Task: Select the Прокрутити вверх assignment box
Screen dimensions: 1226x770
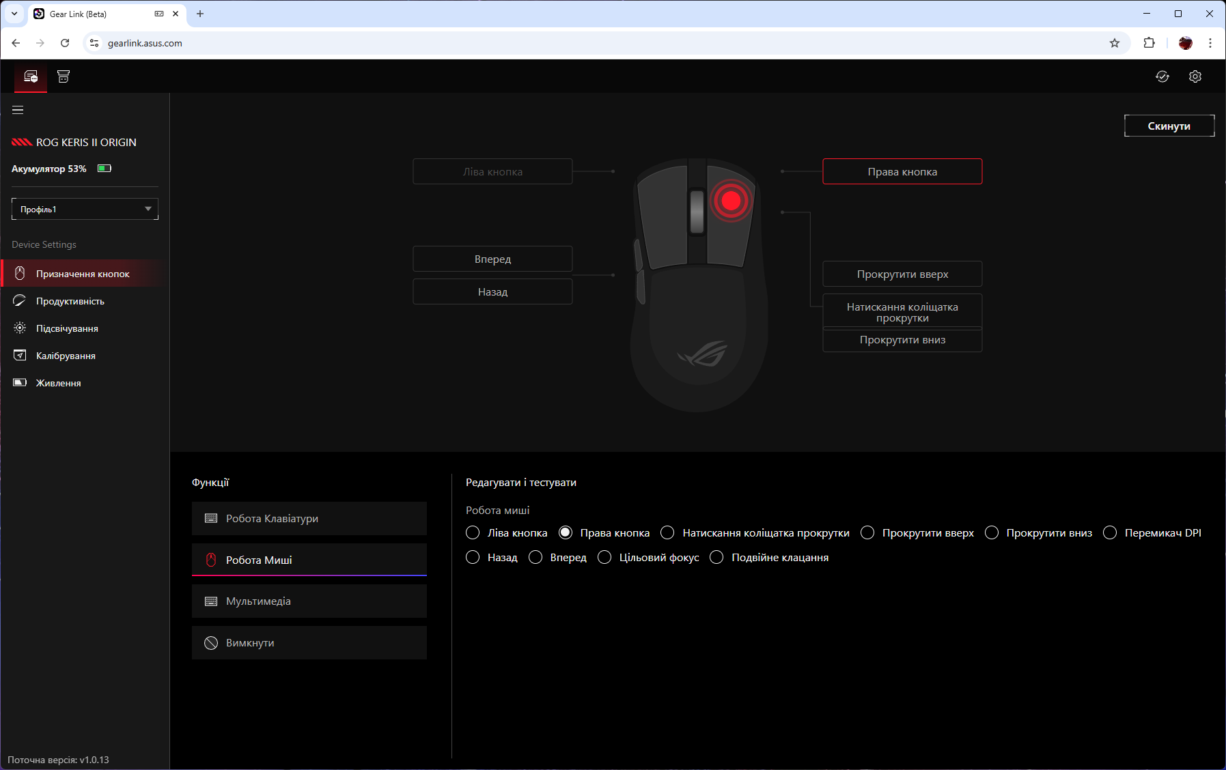Action: click(902, 274)
